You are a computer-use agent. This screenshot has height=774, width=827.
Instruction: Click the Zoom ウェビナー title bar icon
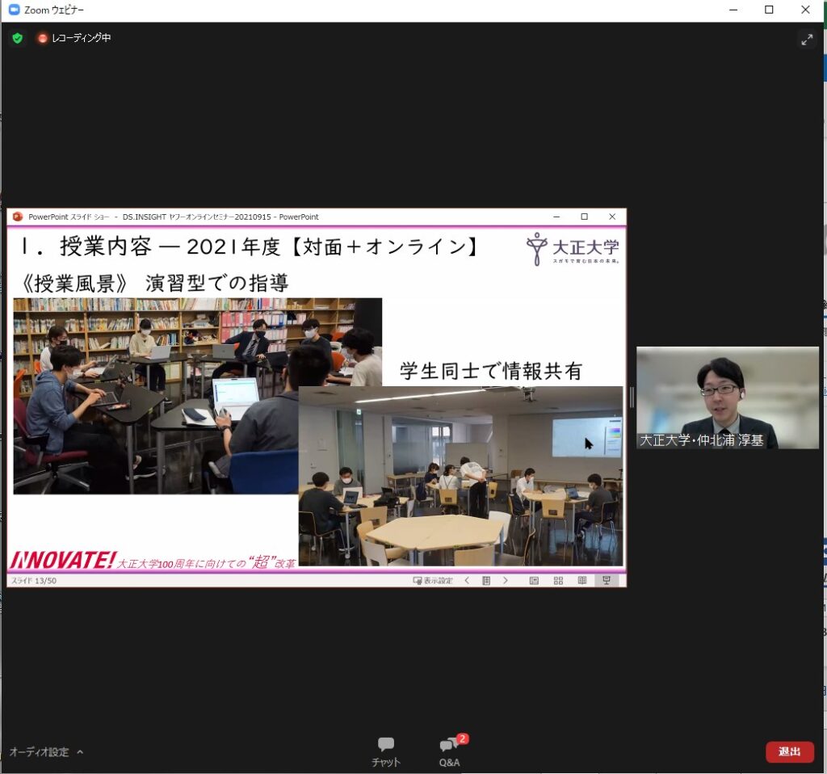click(14, 10)
